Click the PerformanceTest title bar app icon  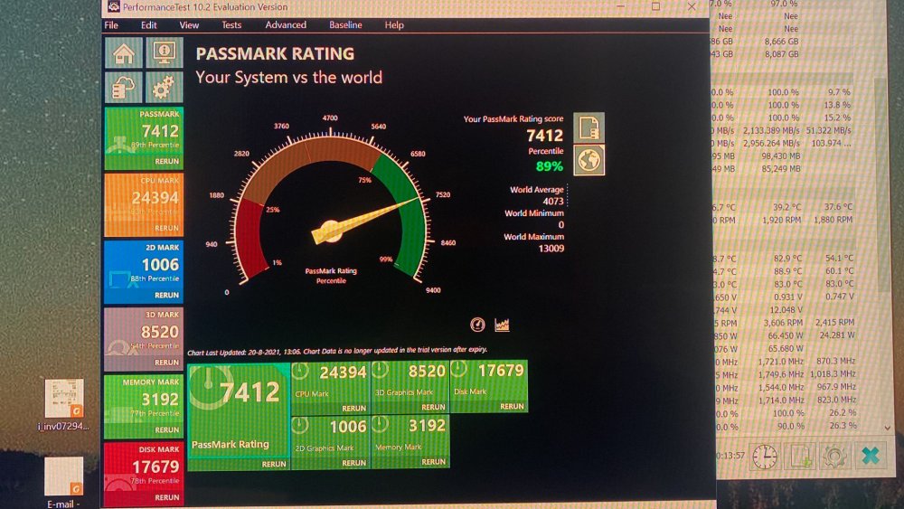pos(114,6)
